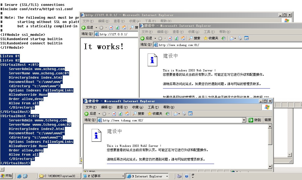
Task: Click scroll-down arrow of tcheng.com:82 page scrollbar
Action: pos(270,167)
